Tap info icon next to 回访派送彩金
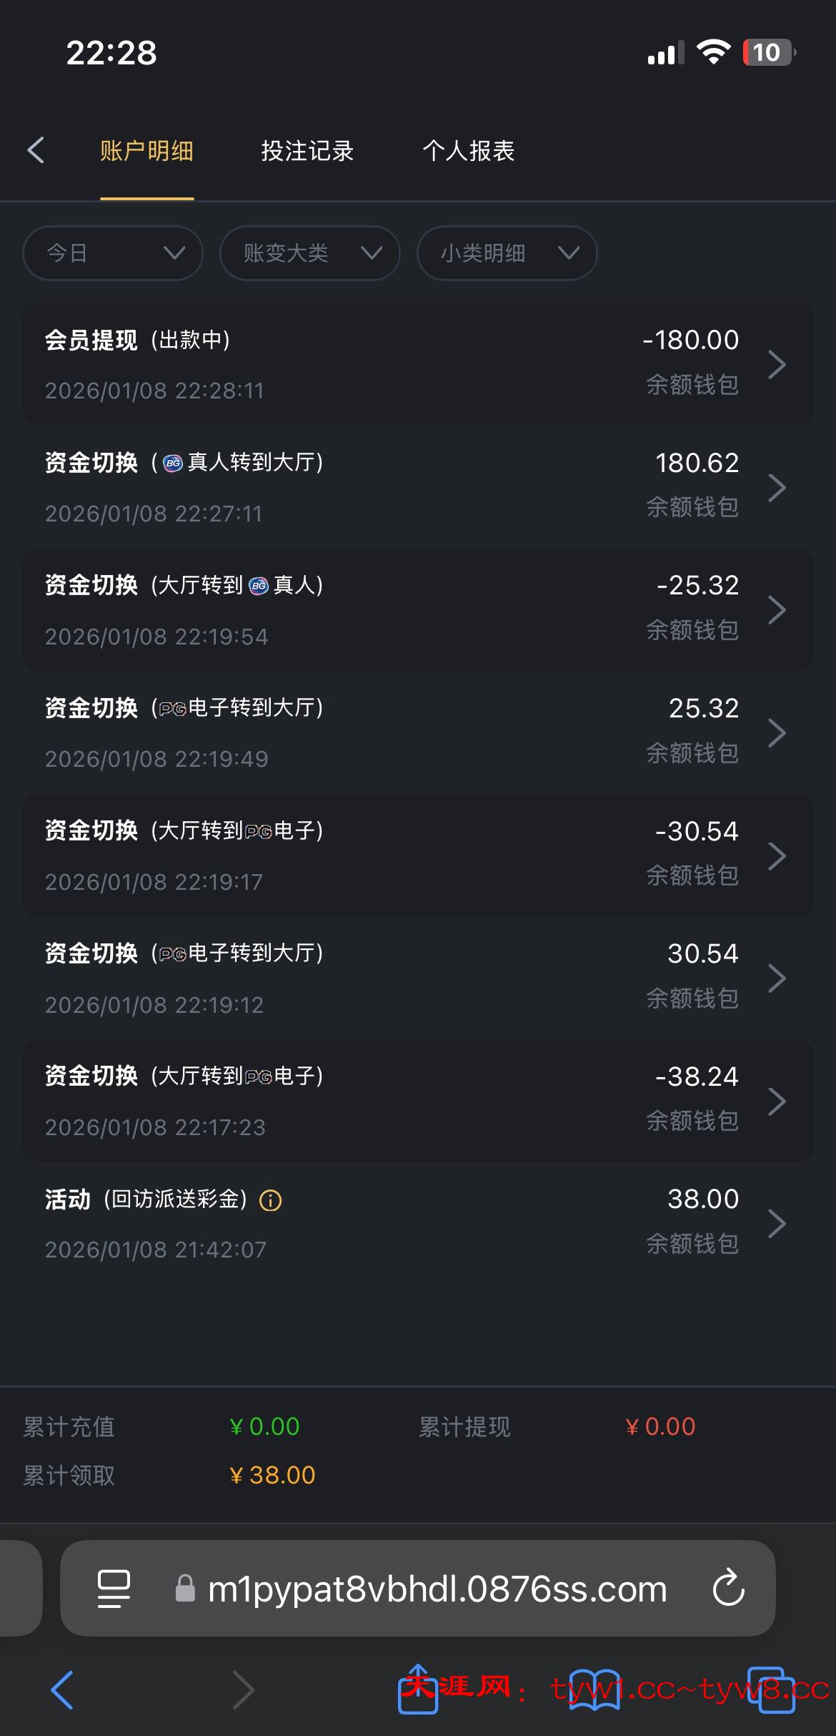836x1736 pixels. pos(271,1200)
